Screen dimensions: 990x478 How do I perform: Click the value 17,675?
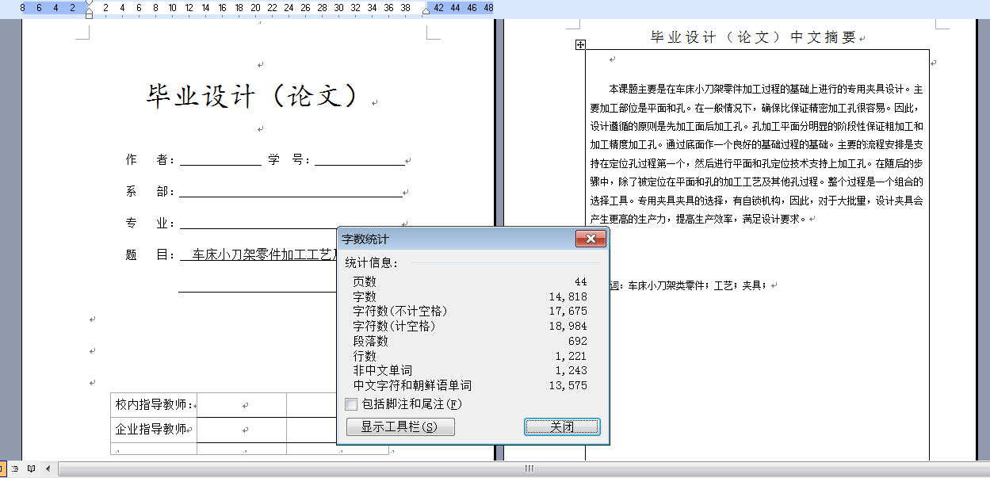click(568, 311)
